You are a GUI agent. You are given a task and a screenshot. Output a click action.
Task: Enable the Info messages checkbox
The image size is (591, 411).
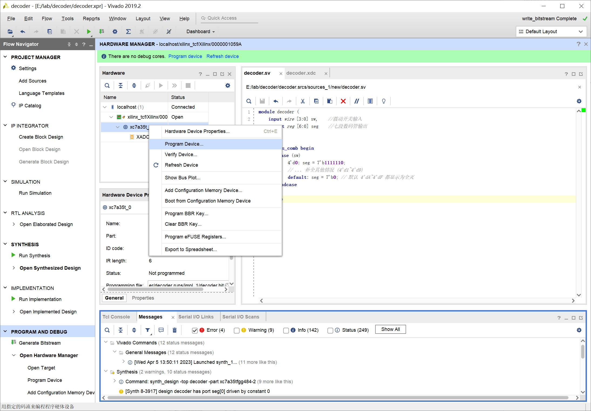(286, 330)
